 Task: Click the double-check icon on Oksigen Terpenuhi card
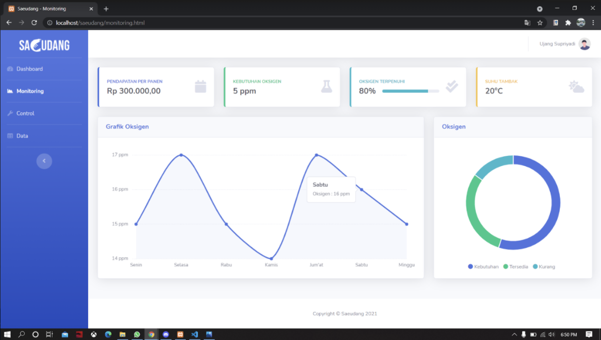click(x=452, y=87)
